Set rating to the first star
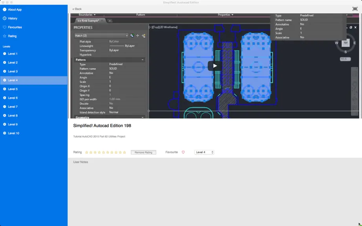This screenshot has width=362, height=226. point(87,152)
